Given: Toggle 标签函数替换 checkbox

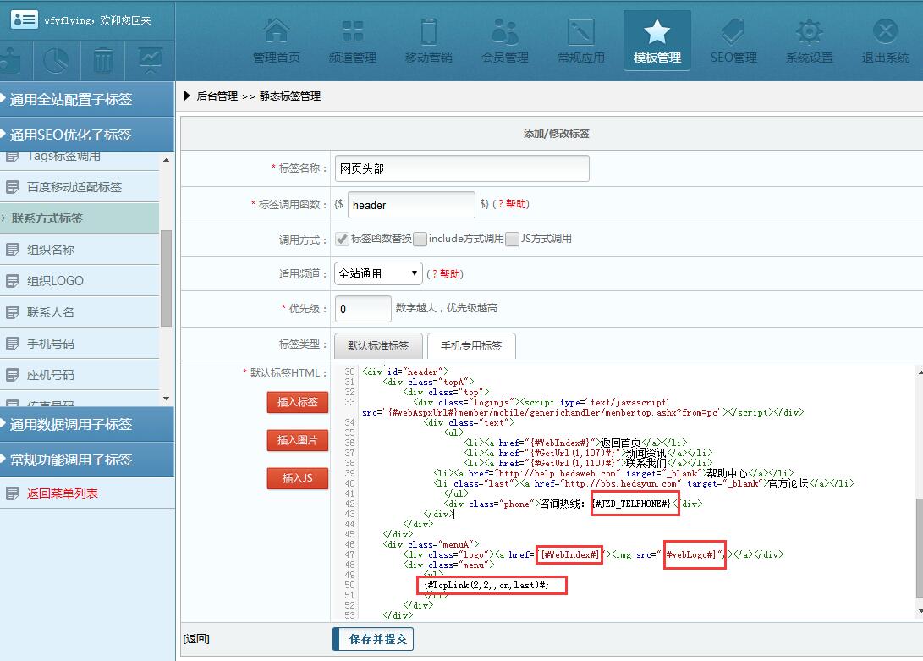Looking at the screenshot, I should (x=343, y=240).
